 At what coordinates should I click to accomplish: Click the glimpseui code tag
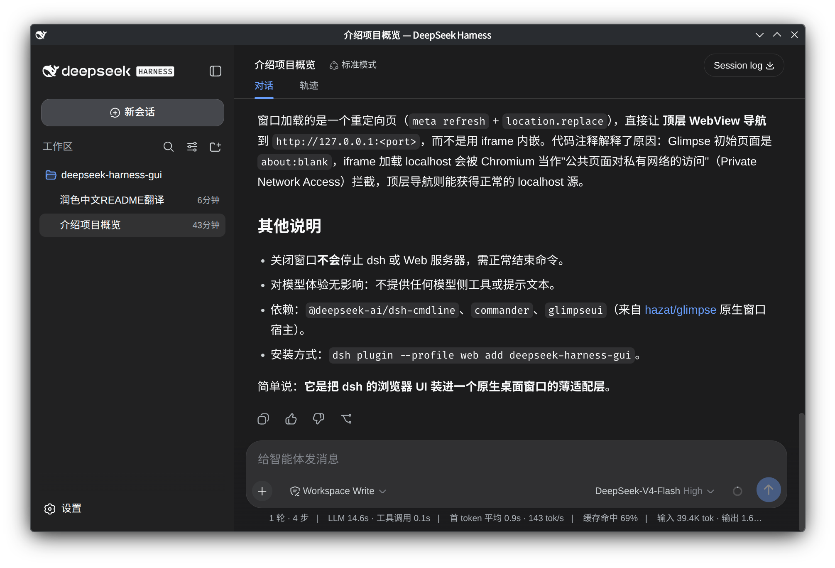(x=575, y=310)
